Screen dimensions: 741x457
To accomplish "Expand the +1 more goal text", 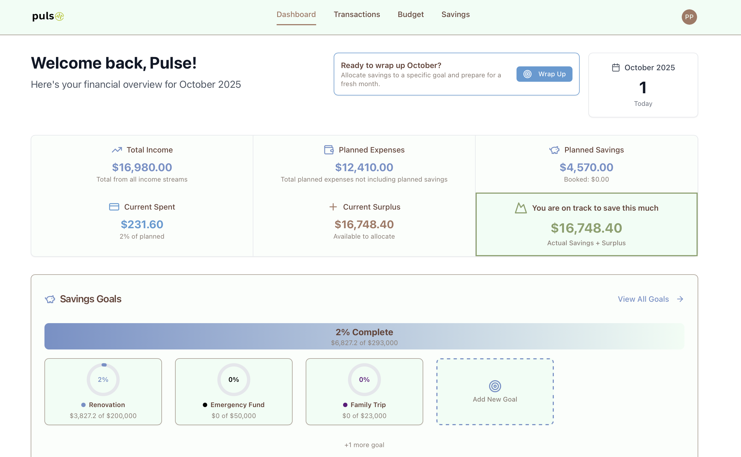I will pos(364,445).
